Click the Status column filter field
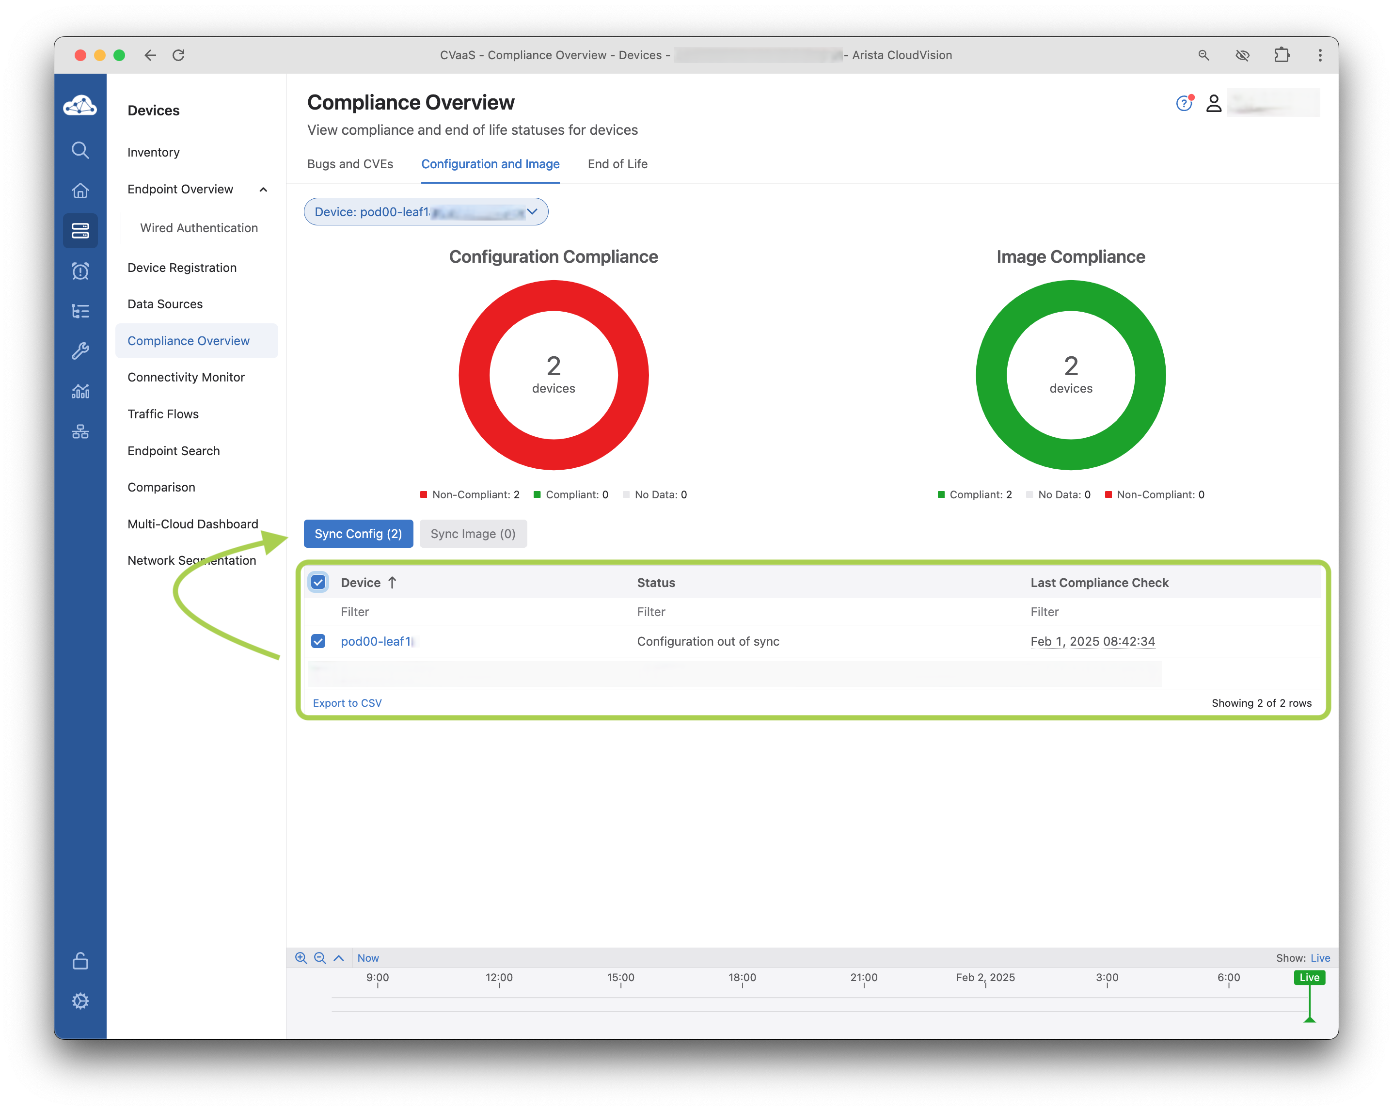 click(651, 611)
